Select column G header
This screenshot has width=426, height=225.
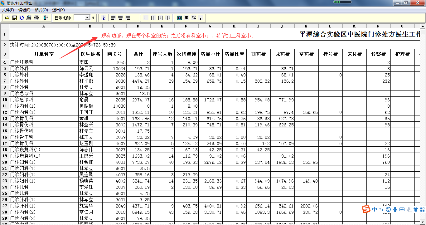click(211, 26)
